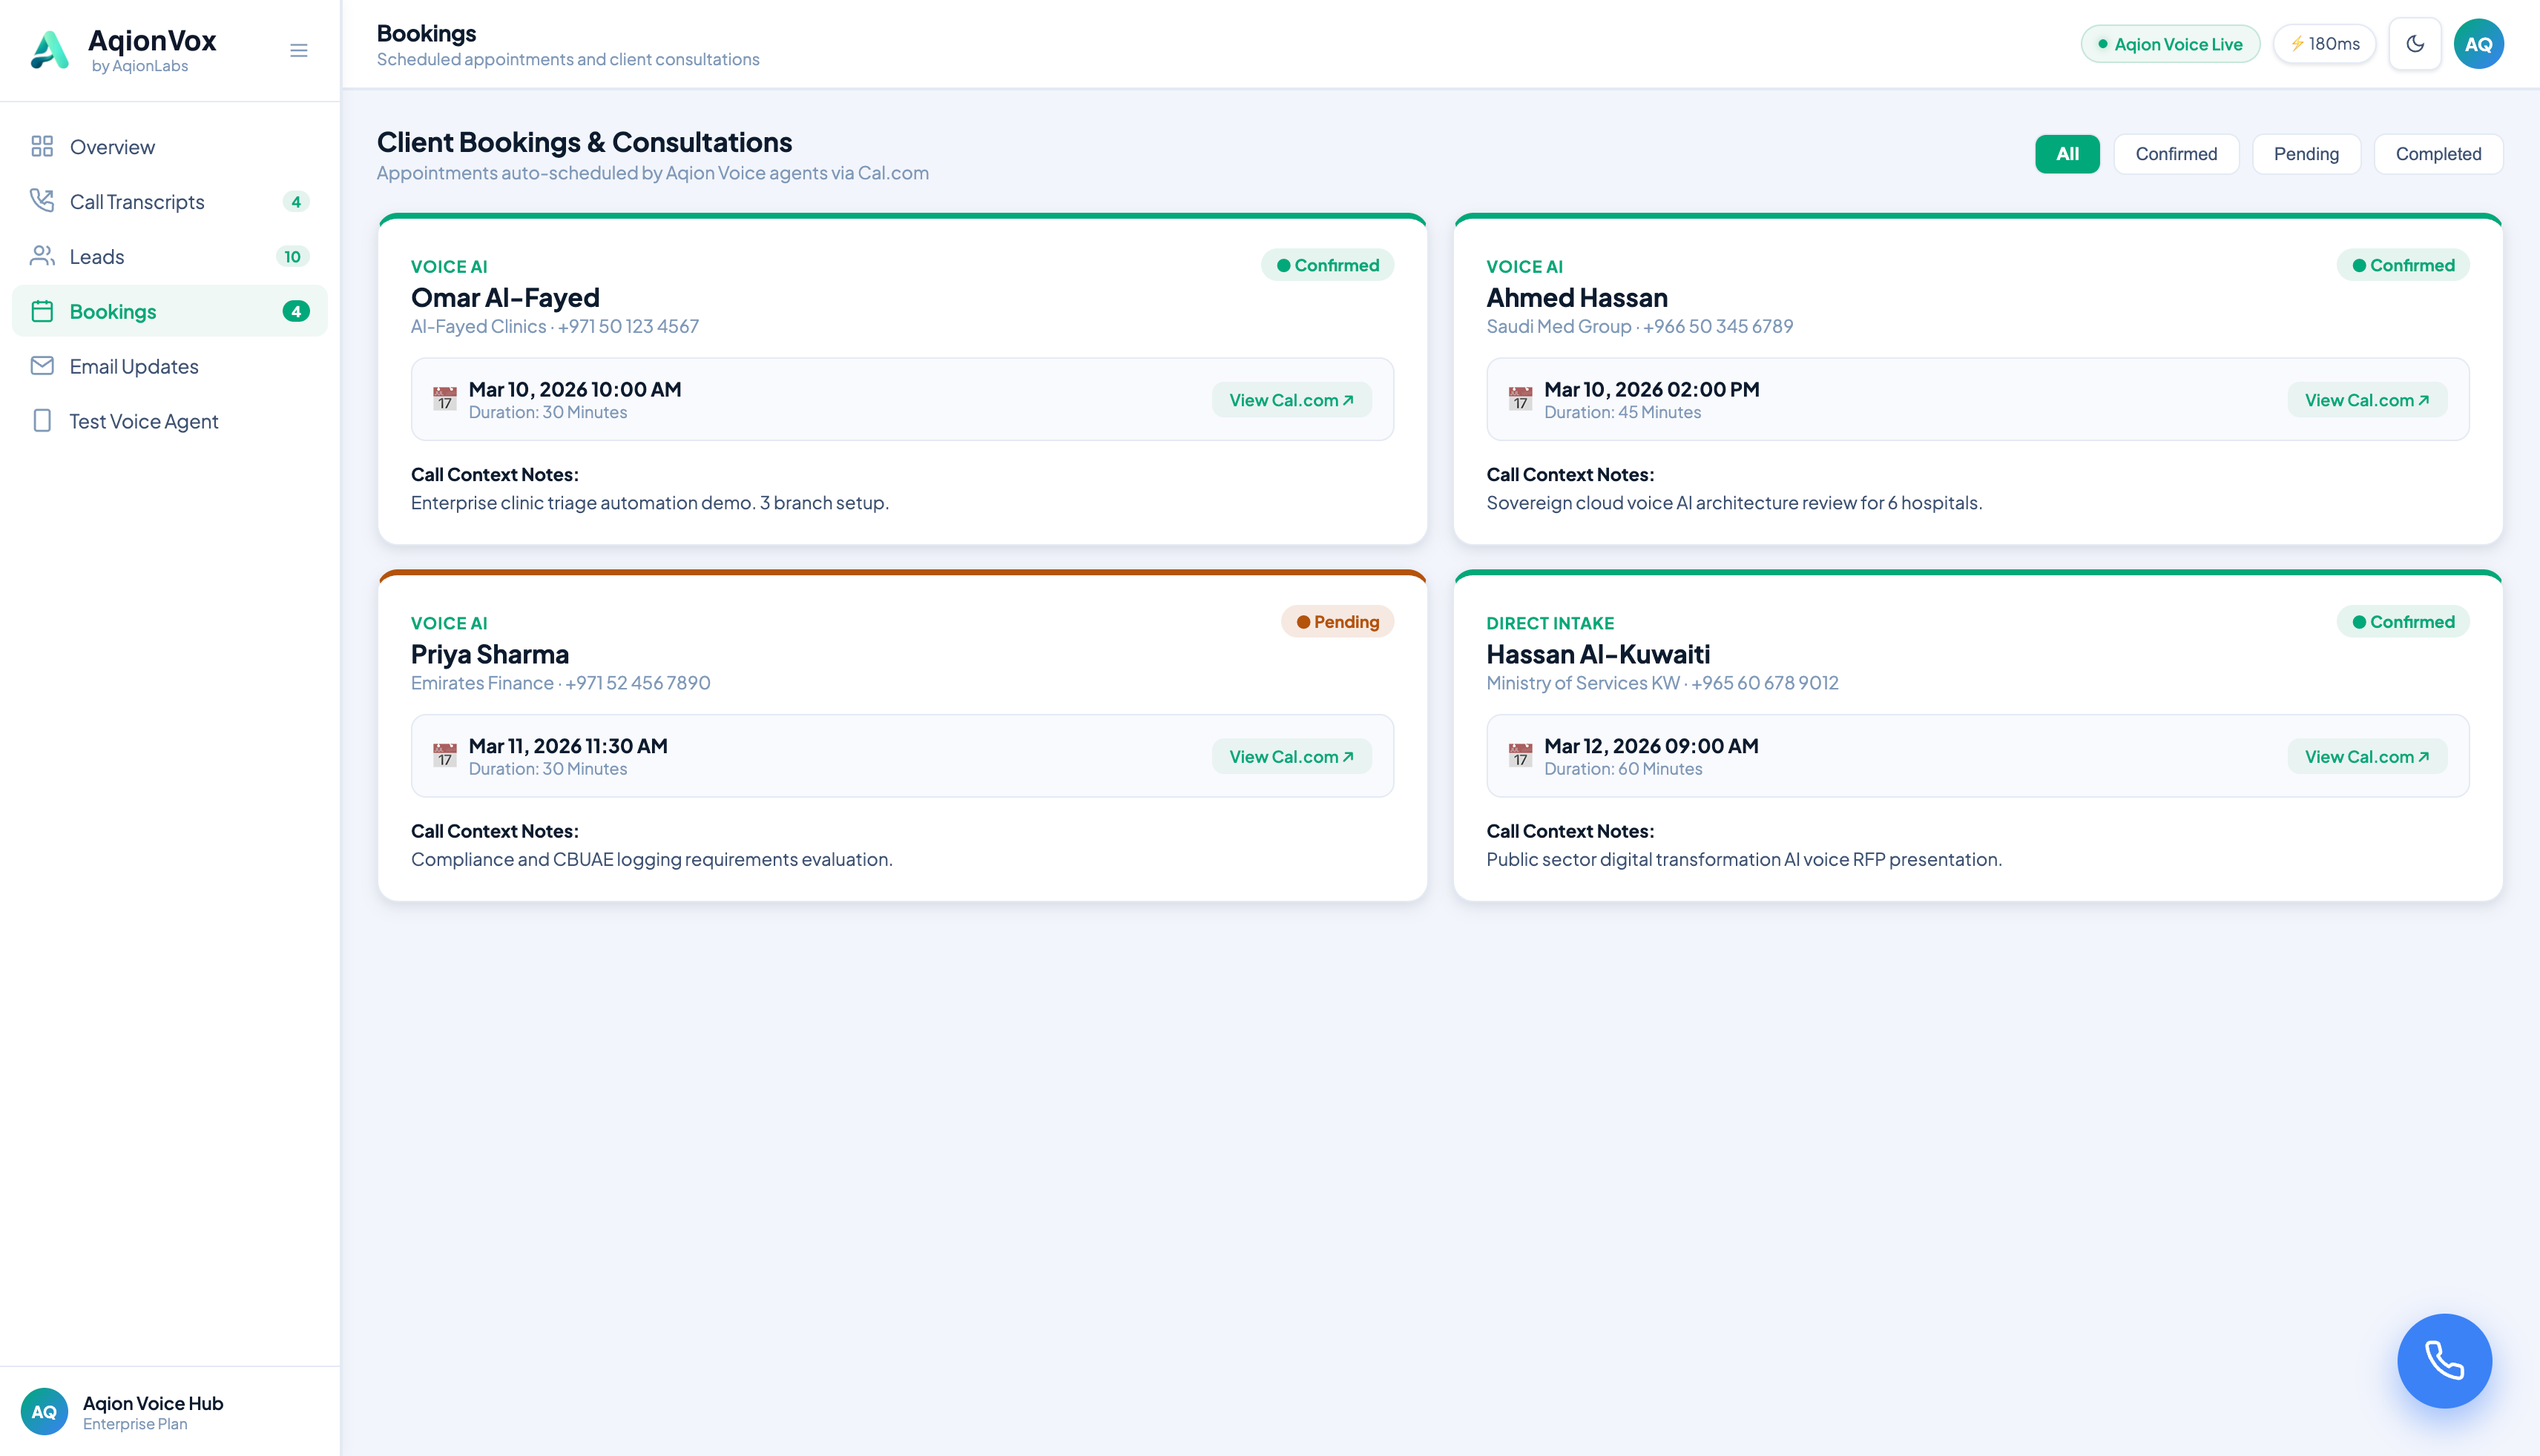
Task: Click the Call Transcripts count badge
Action: pos(296,202)
